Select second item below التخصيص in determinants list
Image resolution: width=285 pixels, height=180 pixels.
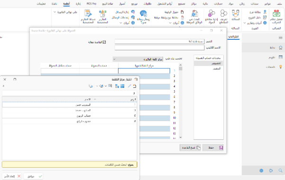tap(209, 68)
